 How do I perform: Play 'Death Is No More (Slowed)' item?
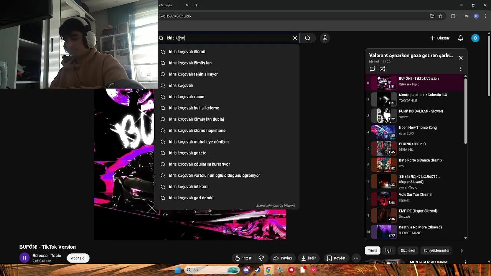[x=414, y=231]
